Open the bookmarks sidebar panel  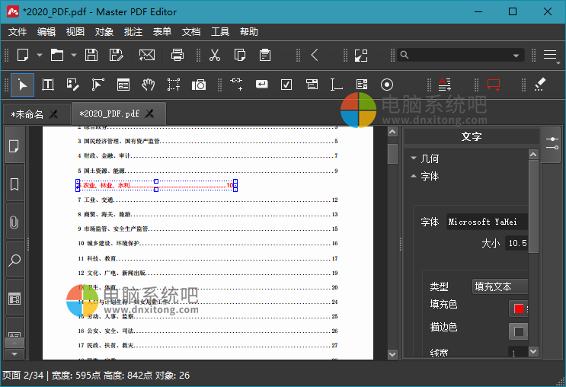click(14, 184)
